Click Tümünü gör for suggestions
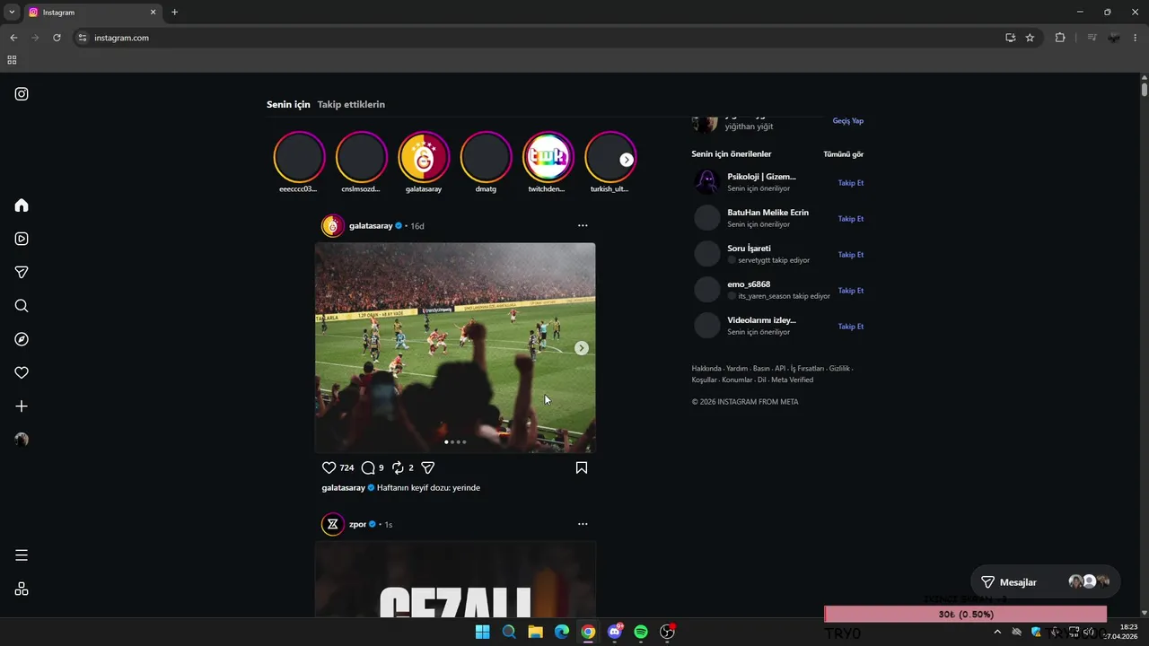Screen dimensions: 1149x646 tap(843, 154)
